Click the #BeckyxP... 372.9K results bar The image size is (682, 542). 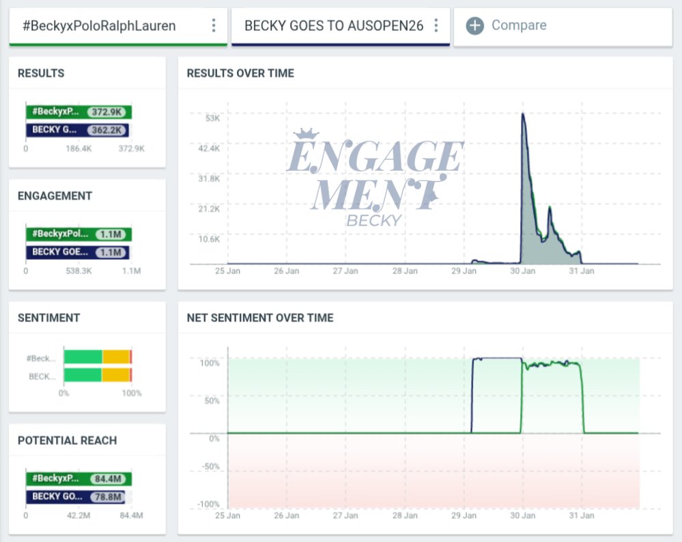[x=79, y=112]
